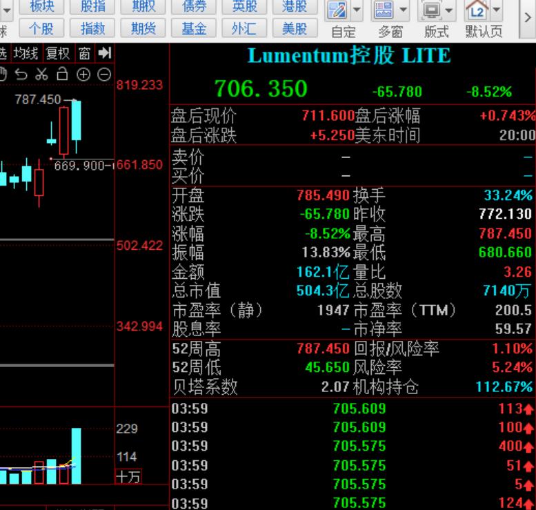The image size is (536, 510).
Task: Click the 窗 window button
Action: 84,53
